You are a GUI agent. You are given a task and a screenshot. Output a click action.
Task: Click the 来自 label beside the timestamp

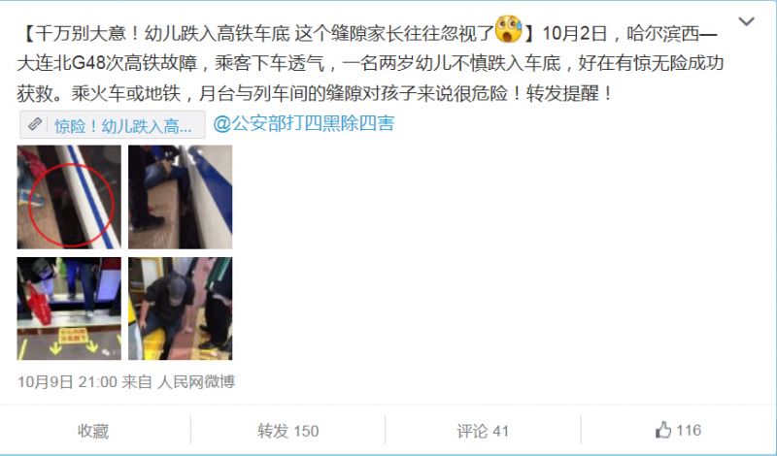(137, 381)
